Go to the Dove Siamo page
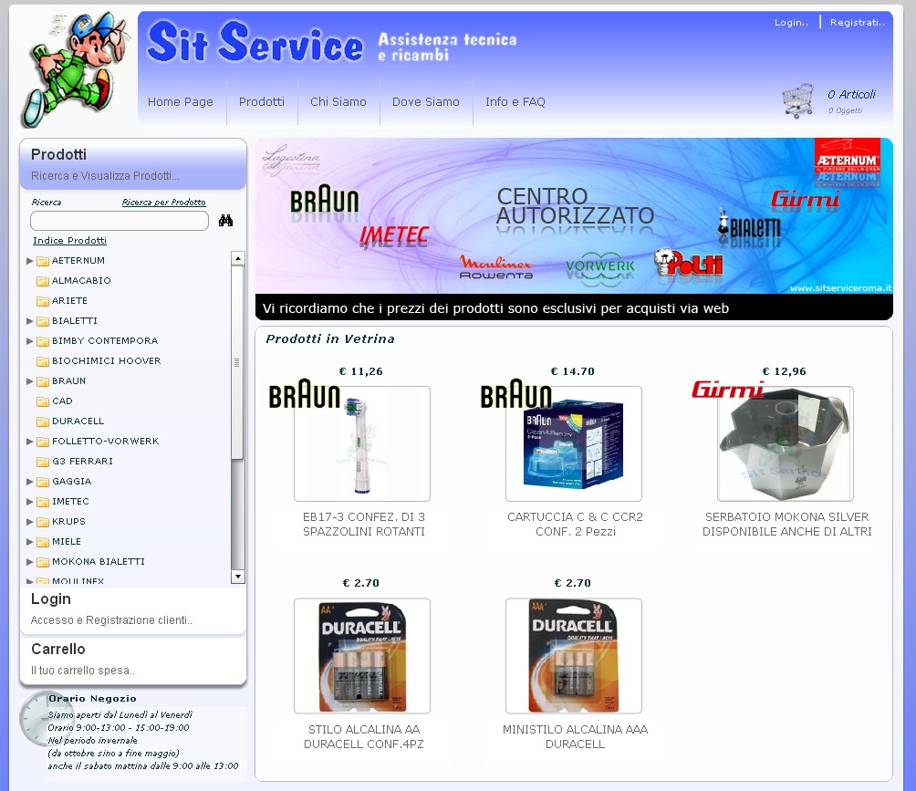This screenshot has width=916, height=791. 425,102
